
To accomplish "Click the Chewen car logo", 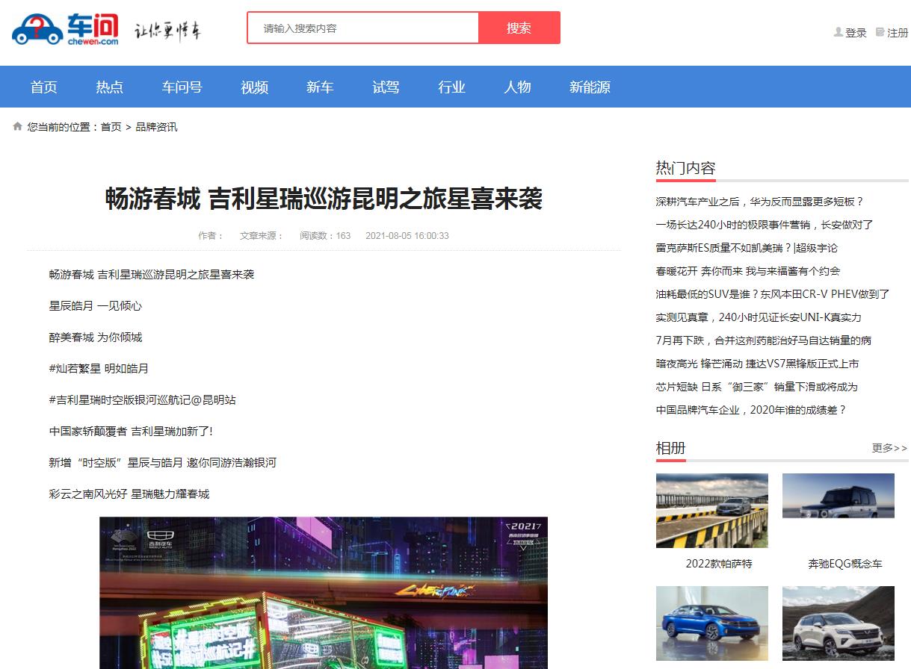I will point(65,30).
